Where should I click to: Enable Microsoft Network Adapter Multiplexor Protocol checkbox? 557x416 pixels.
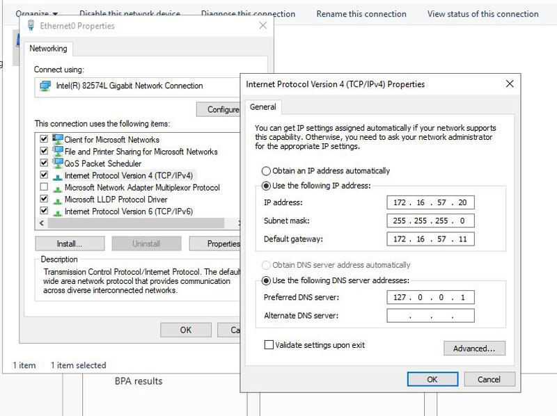[x=44, y=186]
